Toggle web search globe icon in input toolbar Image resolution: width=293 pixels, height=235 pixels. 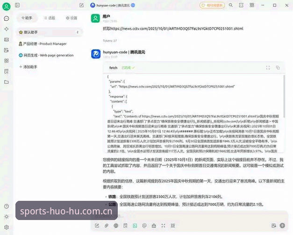click(116, 226)
